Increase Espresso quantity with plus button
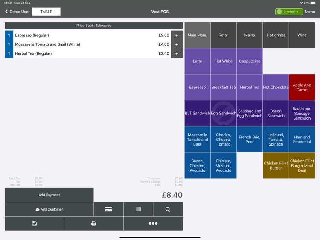Viewport: 320px width, 240px height. [x=177, y=35]
